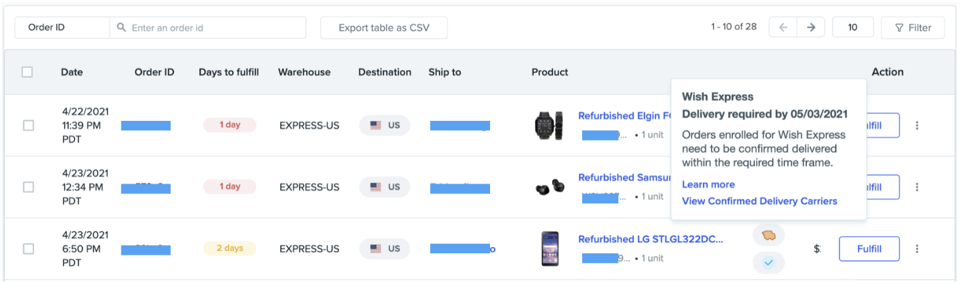Click the Date column header
961x284 pixels.
[x=72, y=72]
